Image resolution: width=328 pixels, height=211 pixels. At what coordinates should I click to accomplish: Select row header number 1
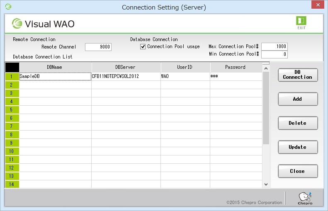12,77
